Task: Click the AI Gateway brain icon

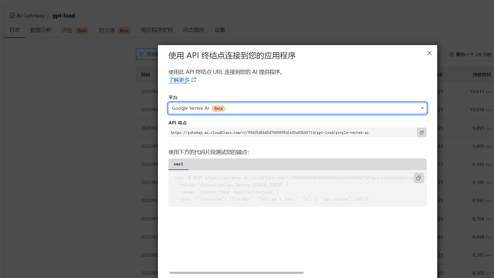Action: tap(12, 15)
